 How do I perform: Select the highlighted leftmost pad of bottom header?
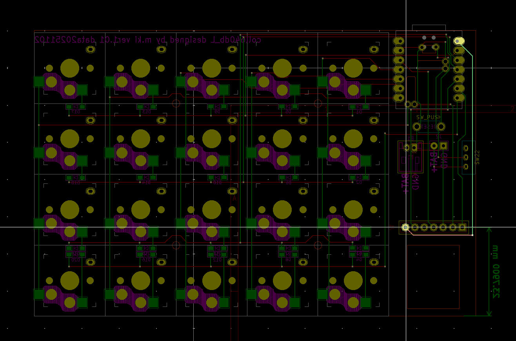405,227
